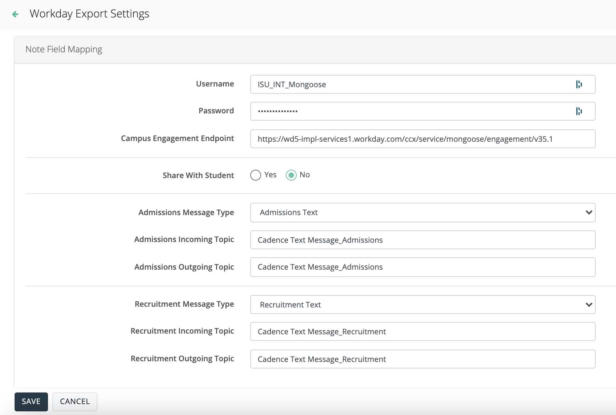The height and width of the screenshot is (415, 616).
Task: Open the Admissions Message Type dropdown
Action: tap(422, 213)
